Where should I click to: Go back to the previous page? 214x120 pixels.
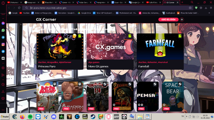[9, 8]
